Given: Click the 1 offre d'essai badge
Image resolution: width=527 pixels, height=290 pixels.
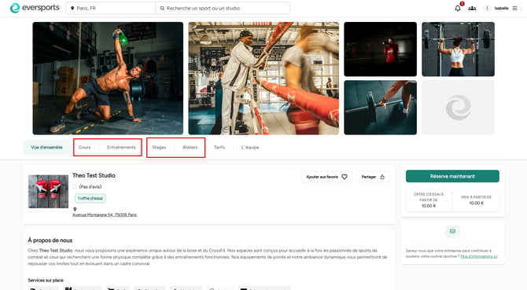Looking at the screenshot, I should 90,198.
